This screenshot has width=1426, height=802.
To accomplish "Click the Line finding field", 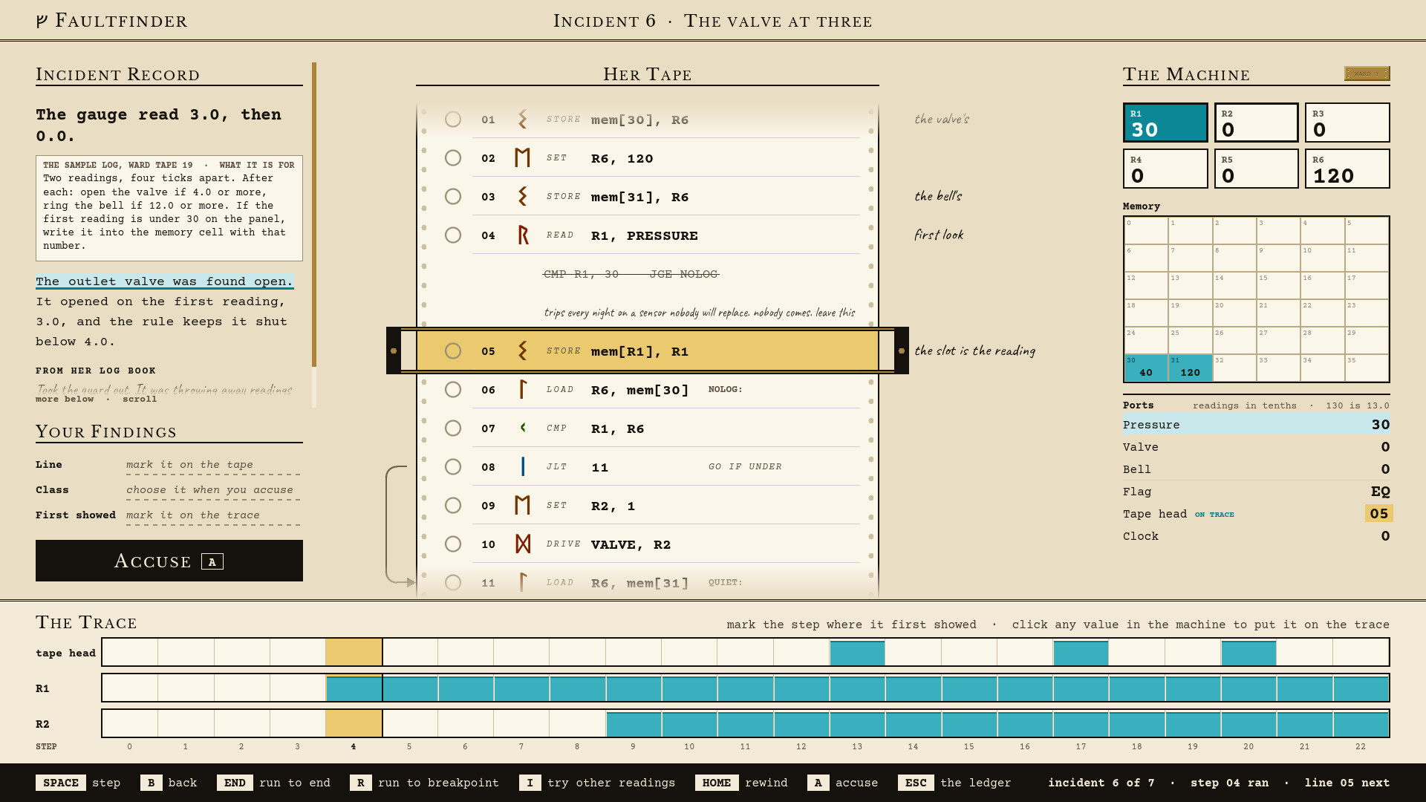I will tap(213, 465).
